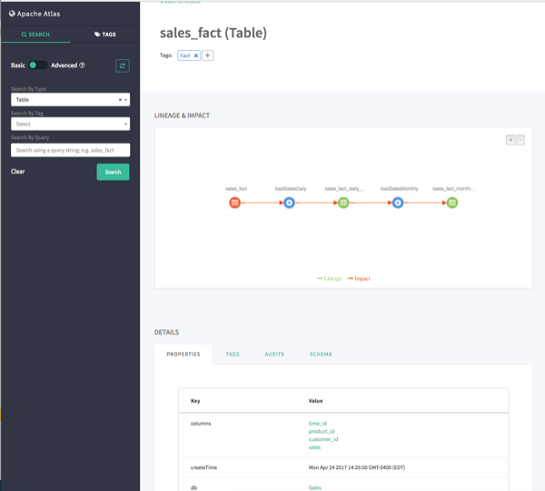The height and width of the screenshot is (491, 545).
Task: Switch to the Tags sidebar tab
Action: point(105,34)
